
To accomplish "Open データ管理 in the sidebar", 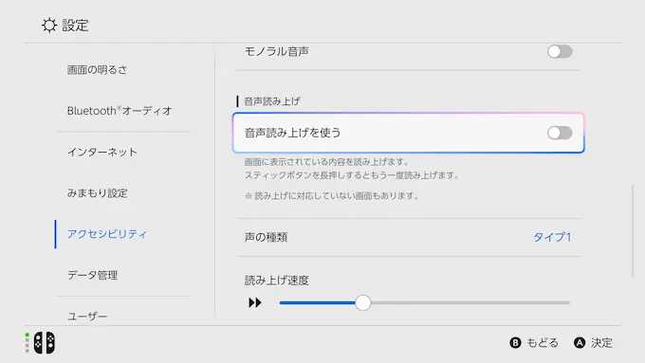I will pyautogui.click(x=93, y=275).
